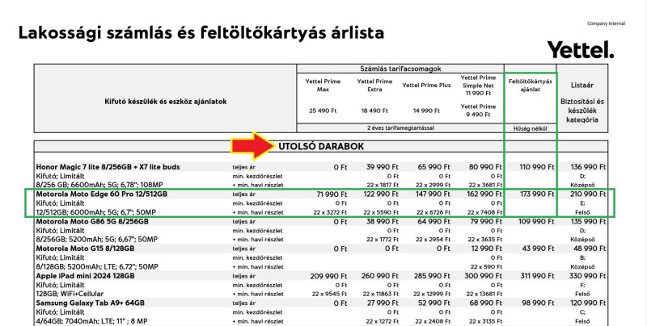Image resolution: width=647 pixels, height=326 pixels.
Task: Click the '43 990 Ft' prepaid price
Action: click(539, 249)
